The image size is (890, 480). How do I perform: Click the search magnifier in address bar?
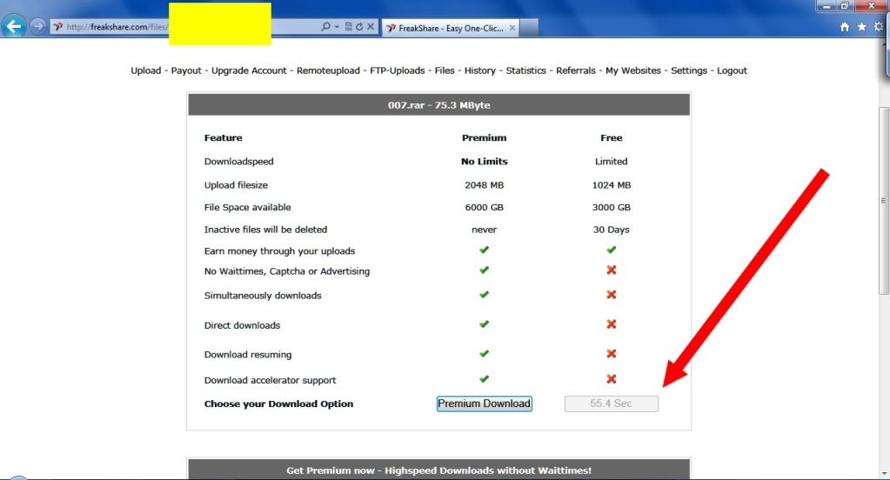pos(325,27)
